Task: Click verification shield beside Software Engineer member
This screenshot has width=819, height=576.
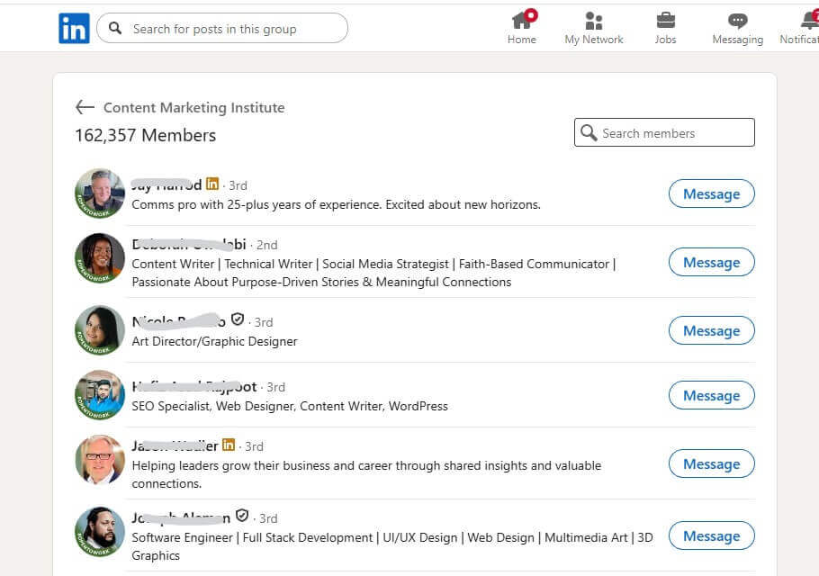Action: (242, 516)
